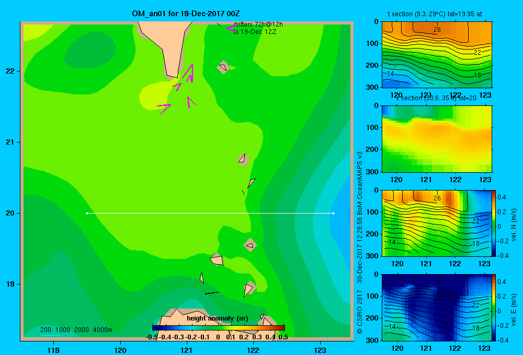Click depth label 300 on the salinity section
Image resolution: width=523 pixels, height=355 pixels.
tap(372, 172)
